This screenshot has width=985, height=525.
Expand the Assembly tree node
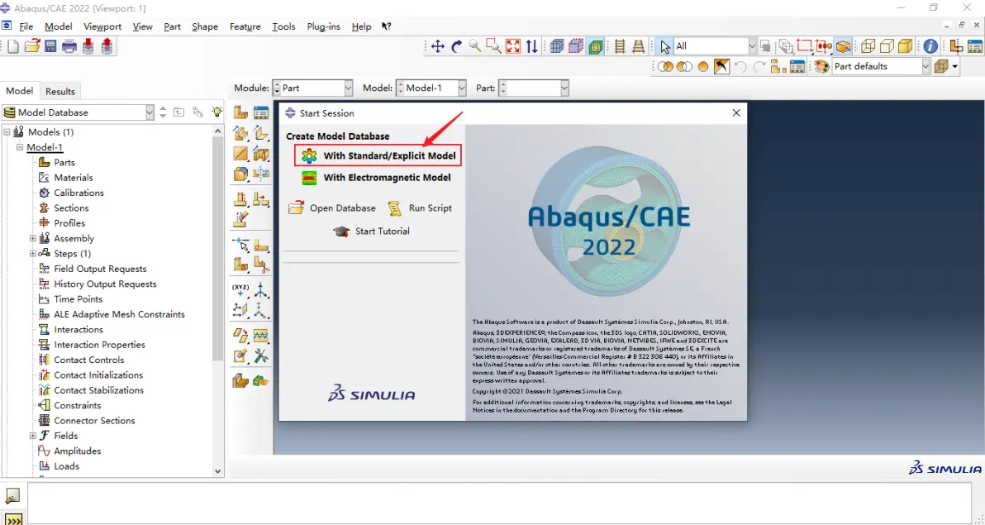pos(33,238)
